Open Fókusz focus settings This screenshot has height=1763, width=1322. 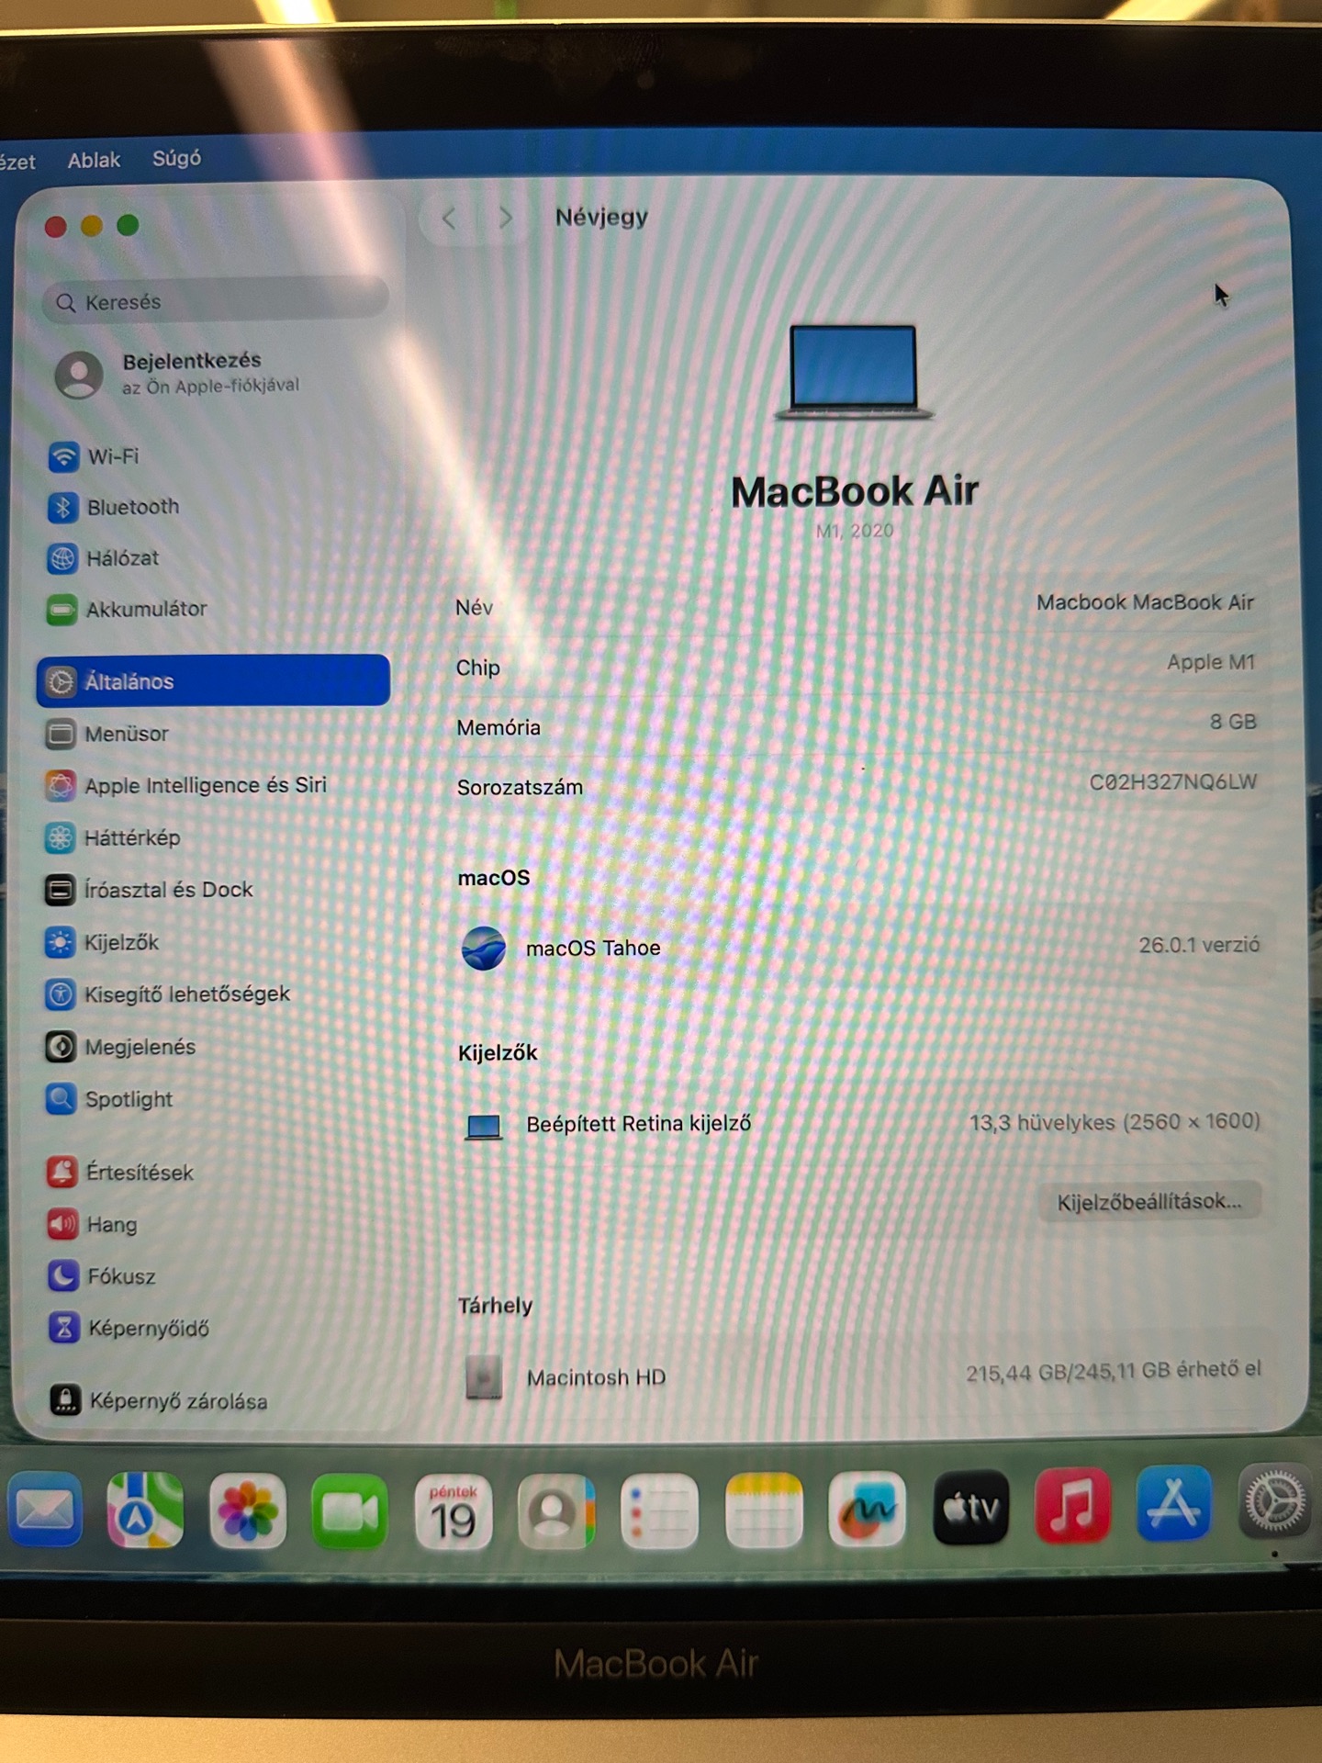click(120, 1276)
